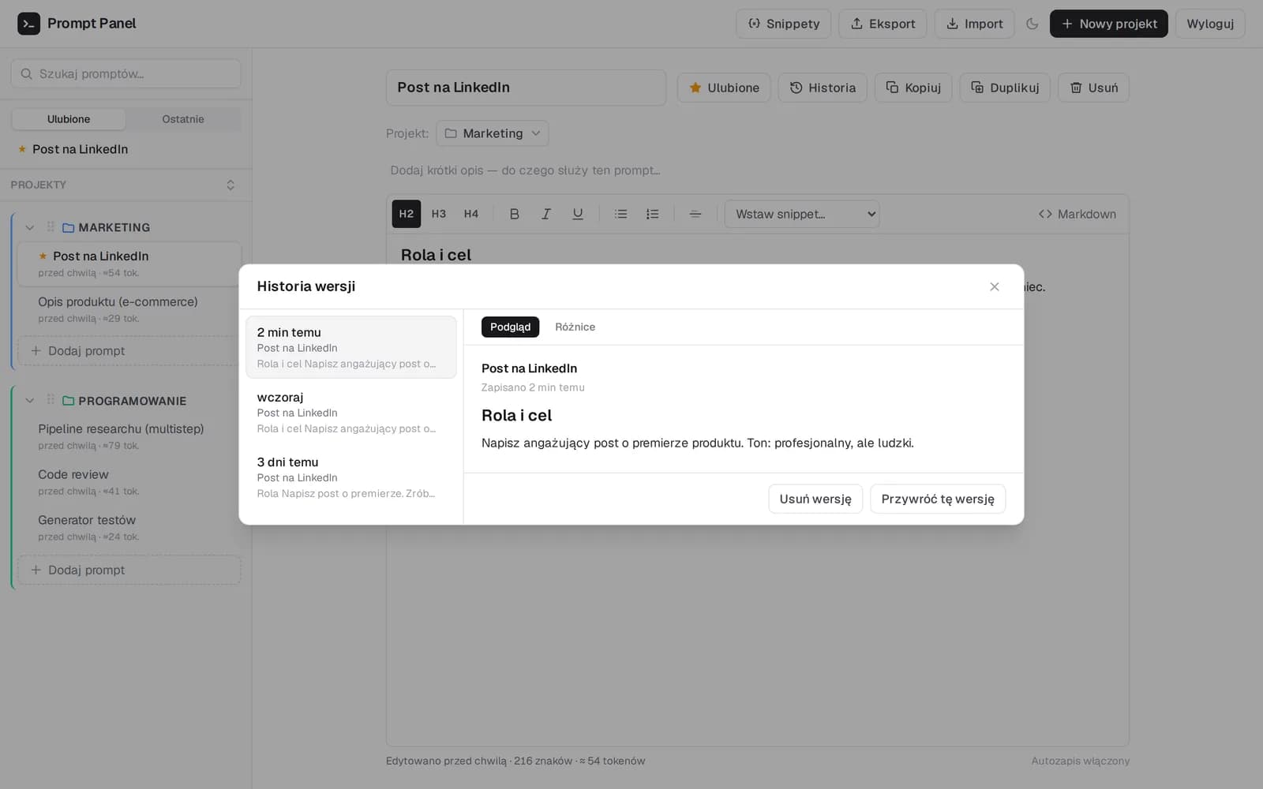
Task: Toggle italic formatting
Action: (545, 214)
